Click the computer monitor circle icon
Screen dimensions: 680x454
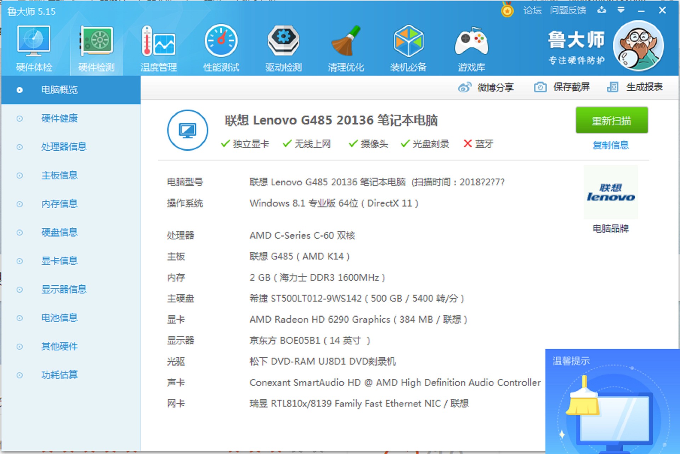pos(187,130)
